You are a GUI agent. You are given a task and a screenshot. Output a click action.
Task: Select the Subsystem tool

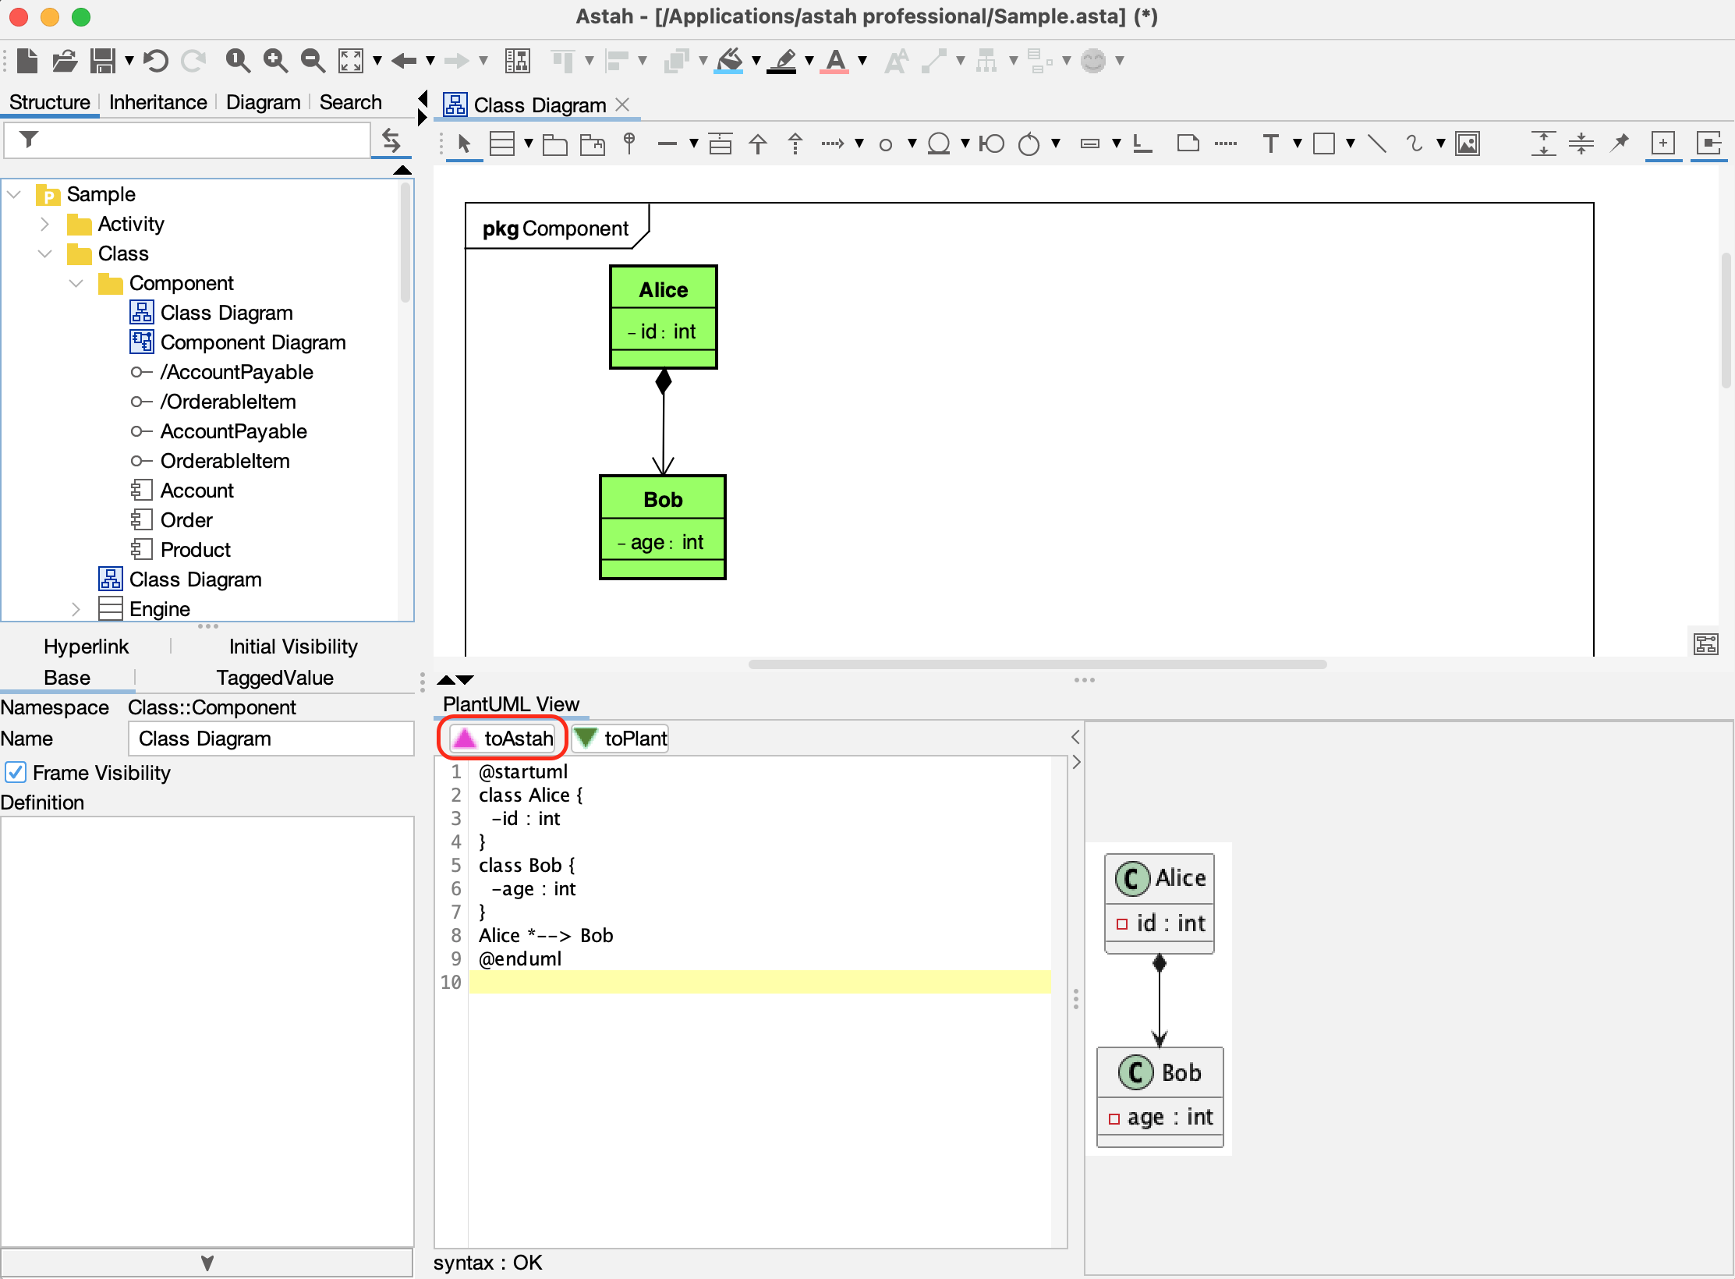click(x=593, y=143)
